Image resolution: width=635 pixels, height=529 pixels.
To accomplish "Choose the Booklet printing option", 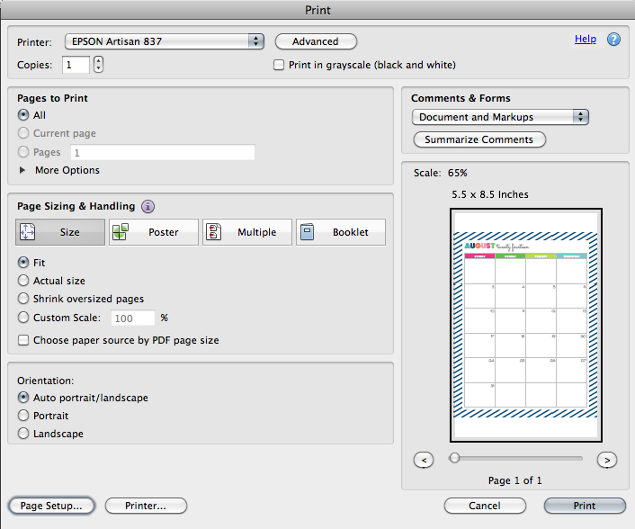I will coord(340,232).
